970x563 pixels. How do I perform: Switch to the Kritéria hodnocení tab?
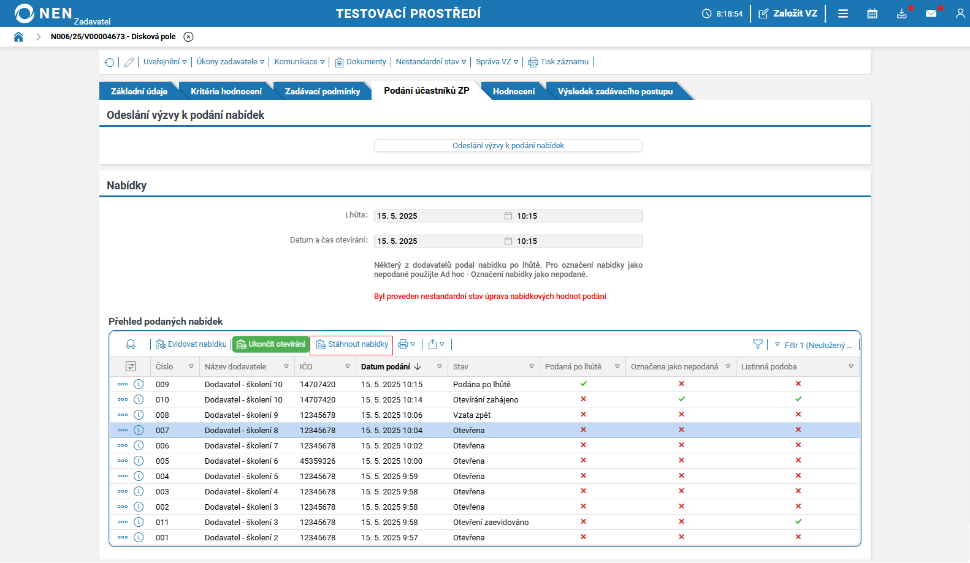point(226,91)
